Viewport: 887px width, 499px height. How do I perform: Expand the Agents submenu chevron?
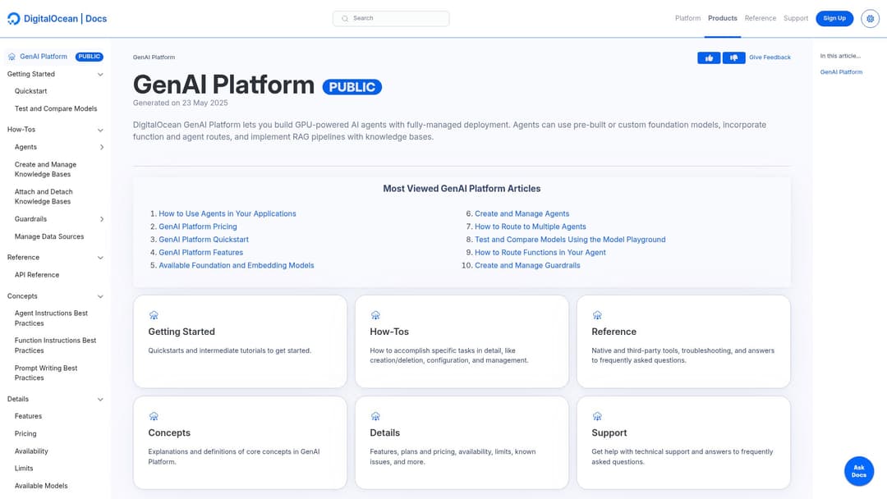point(102,147)
